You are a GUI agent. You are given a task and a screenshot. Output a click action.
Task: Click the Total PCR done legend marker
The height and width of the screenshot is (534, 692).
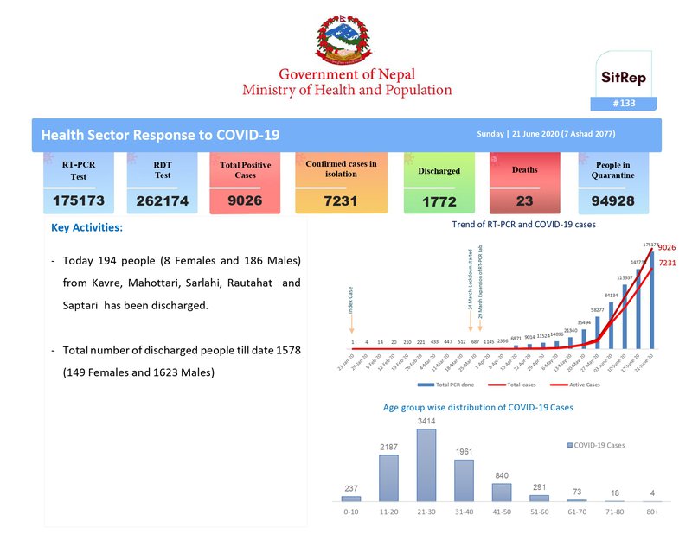(x=426, y=385)
